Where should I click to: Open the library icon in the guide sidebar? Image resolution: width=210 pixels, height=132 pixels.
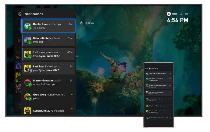[x=20, y=40]
